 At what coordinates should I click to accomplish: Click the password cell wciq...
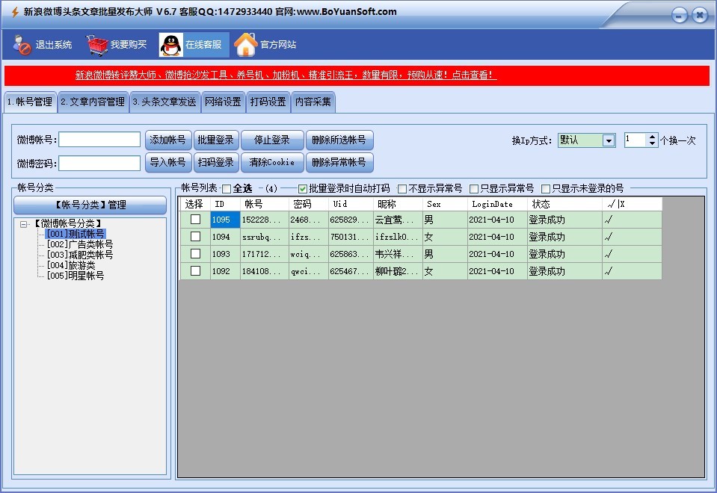[308, 254]
